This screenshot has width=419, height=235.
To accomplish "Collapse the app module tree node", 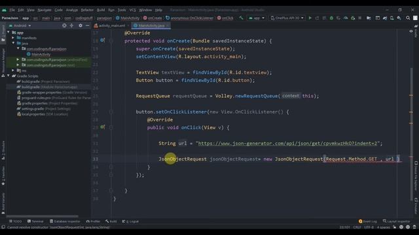I will pyautogui.click(x=9, y=33).
